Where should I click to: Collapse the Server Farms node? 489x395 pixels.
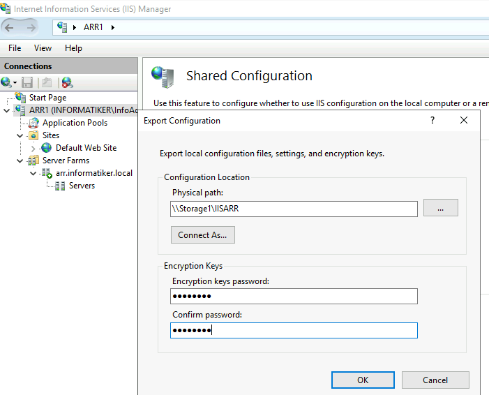coord(20,161)
